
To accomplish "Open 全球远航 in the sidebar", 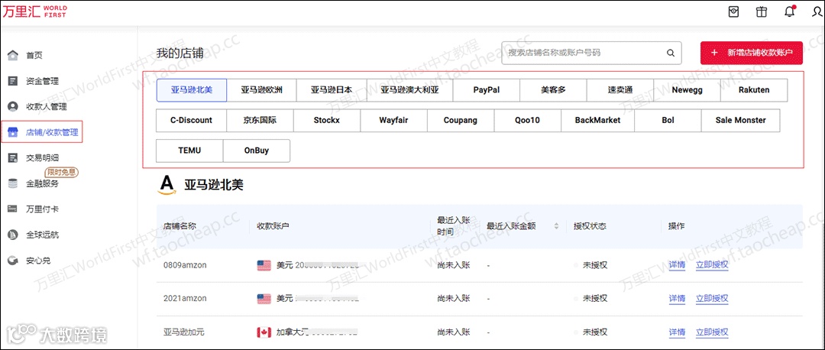I will tap(42, 235).
